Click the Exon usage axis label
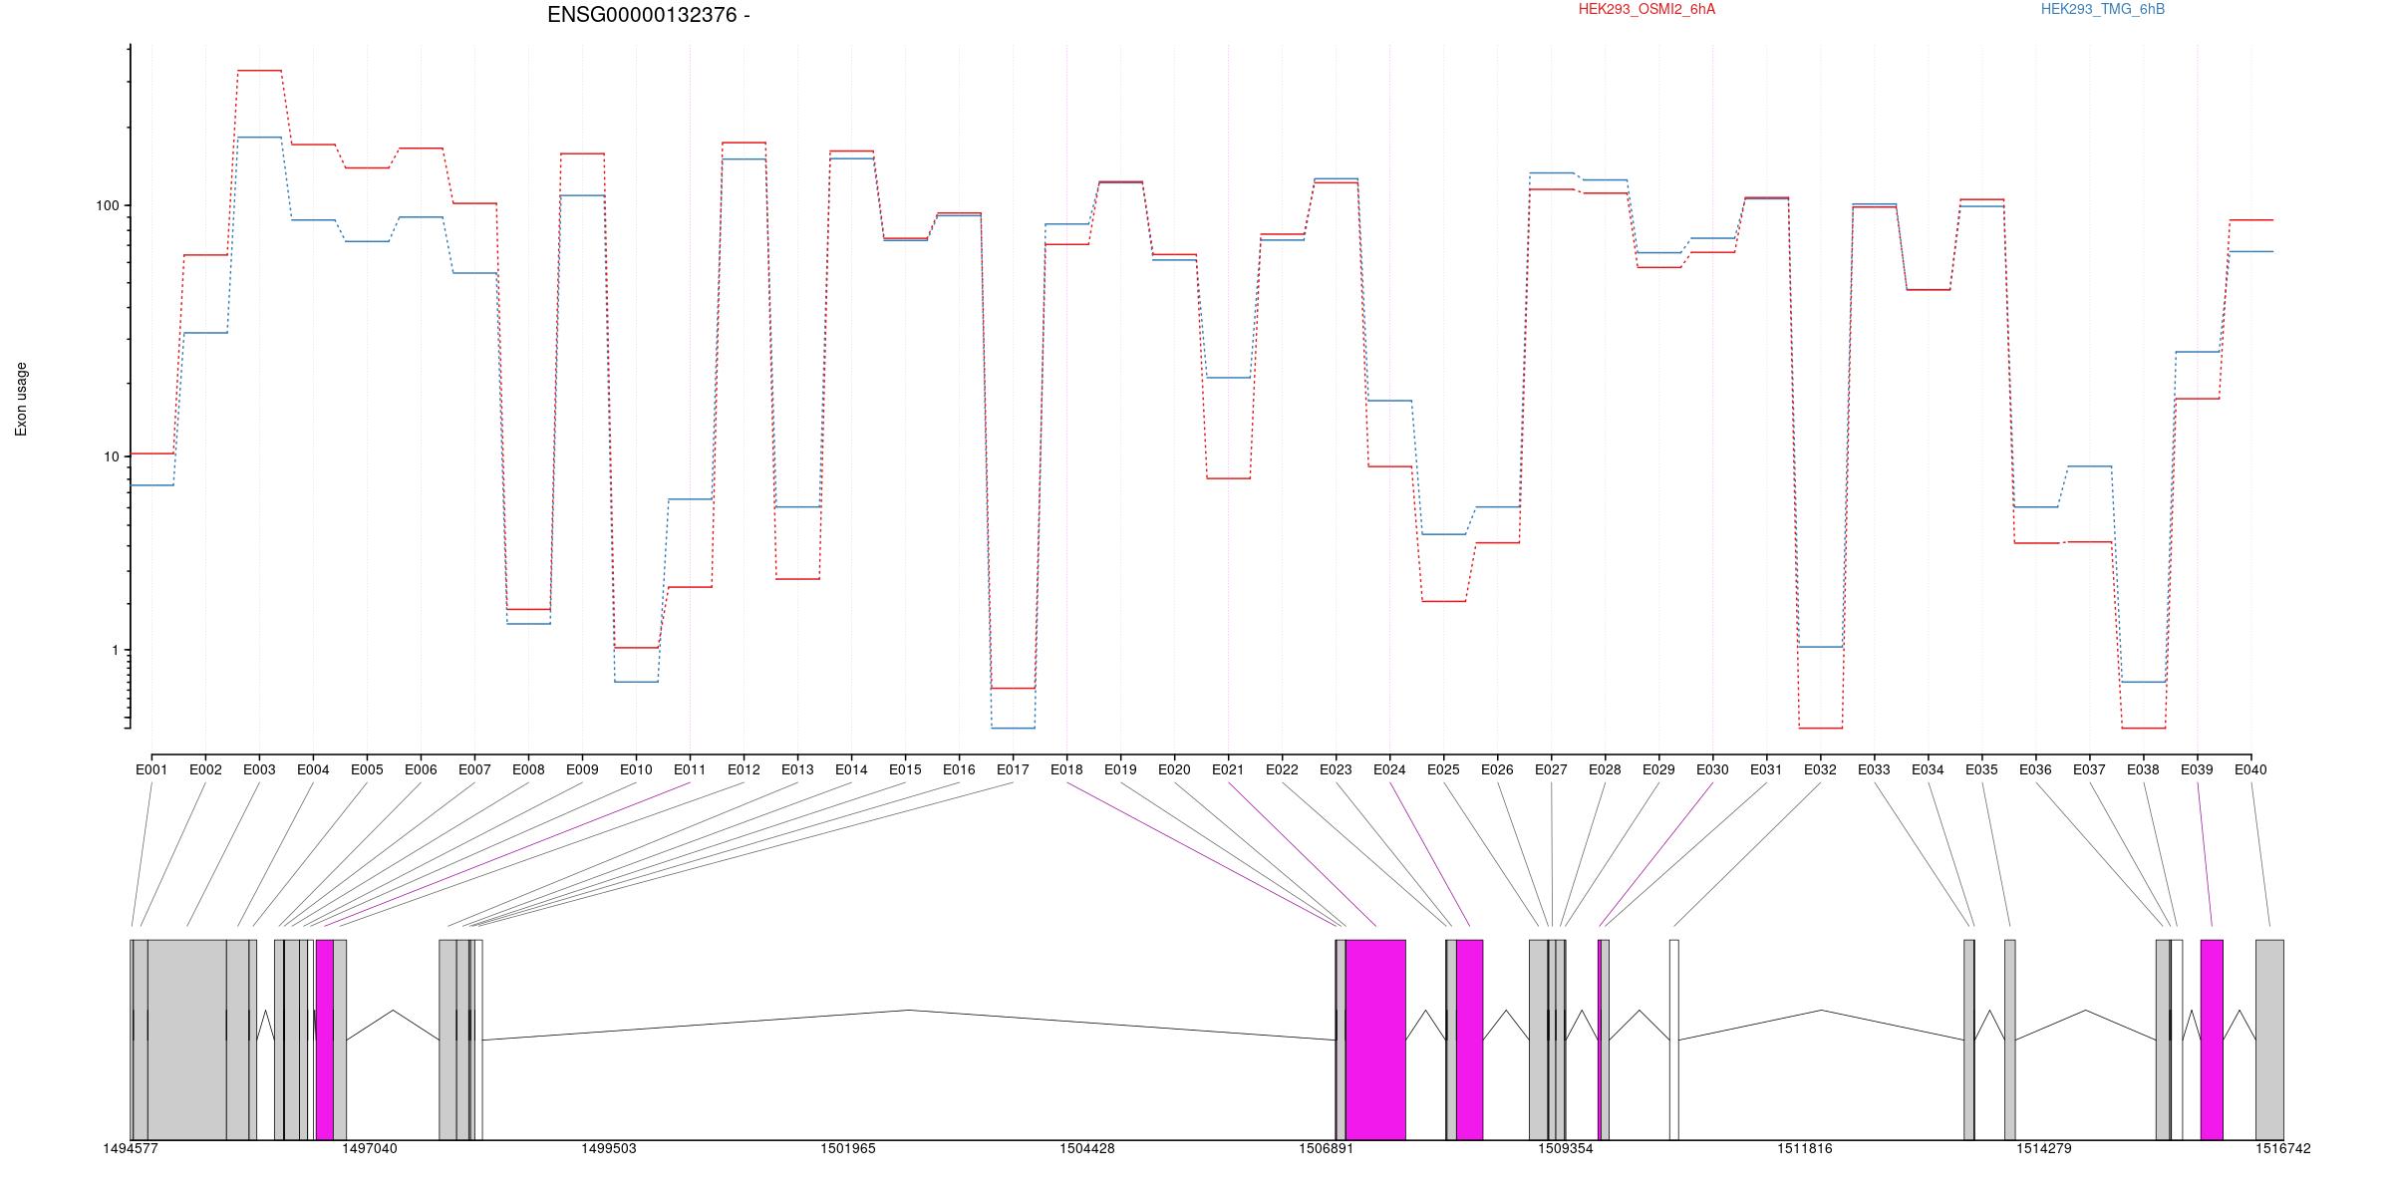Image resolution: width=2392 pixels, height=1196 pixels. [x=21, y=399]
